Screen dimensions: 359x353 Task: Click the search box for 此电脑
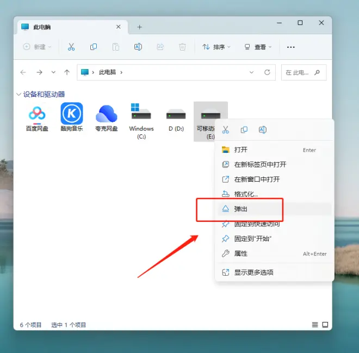click(x=300, y=72)
